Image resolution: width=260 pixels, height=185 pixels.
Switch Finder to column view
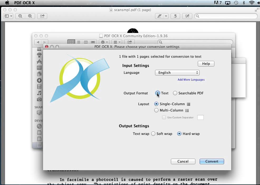[x=86, y=42]
